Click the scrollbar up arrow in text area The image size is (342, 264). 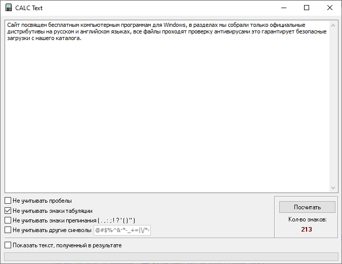[333, 25]
